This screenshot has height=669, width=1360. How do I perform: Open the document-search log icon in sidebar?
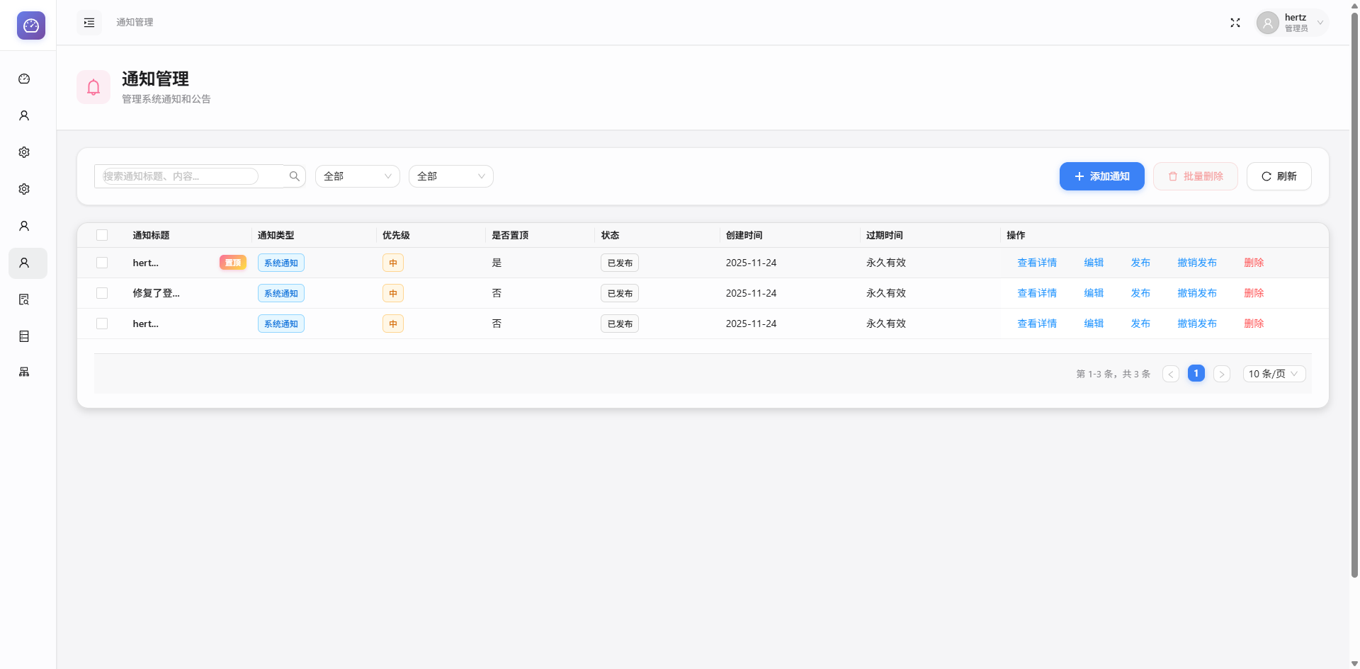[x=24, y=299]
